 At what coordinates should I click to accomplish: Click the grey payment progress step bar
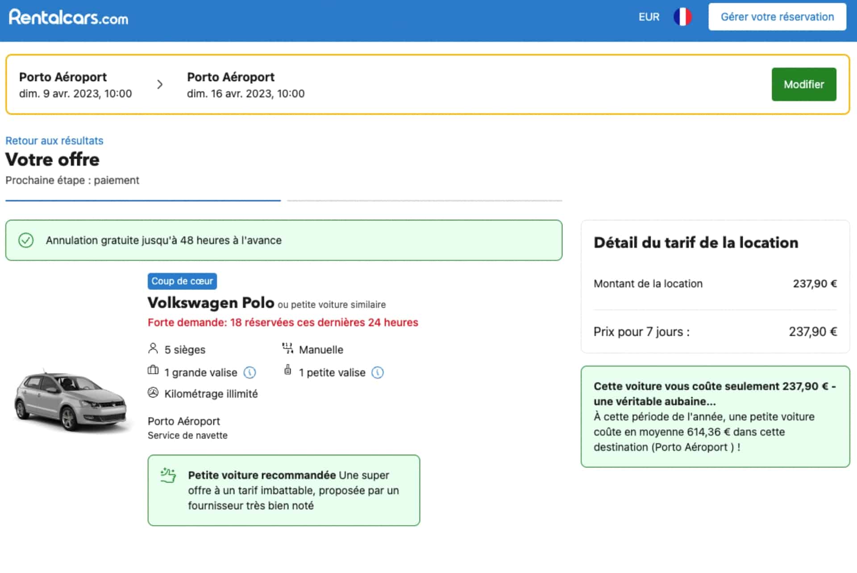pyautogui.click(x=424, y=201)
